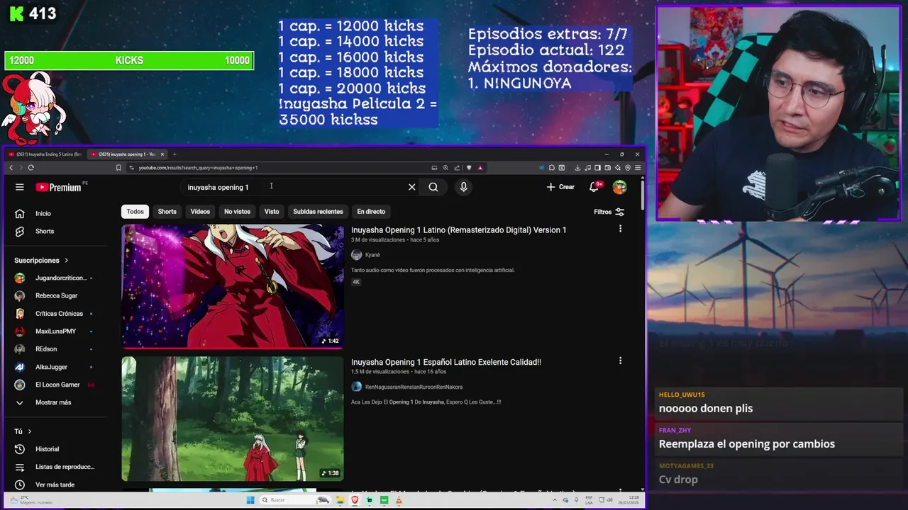Open the taskbar clock and date
Viewport: 908px width, 510px height.
click(627, 500)
